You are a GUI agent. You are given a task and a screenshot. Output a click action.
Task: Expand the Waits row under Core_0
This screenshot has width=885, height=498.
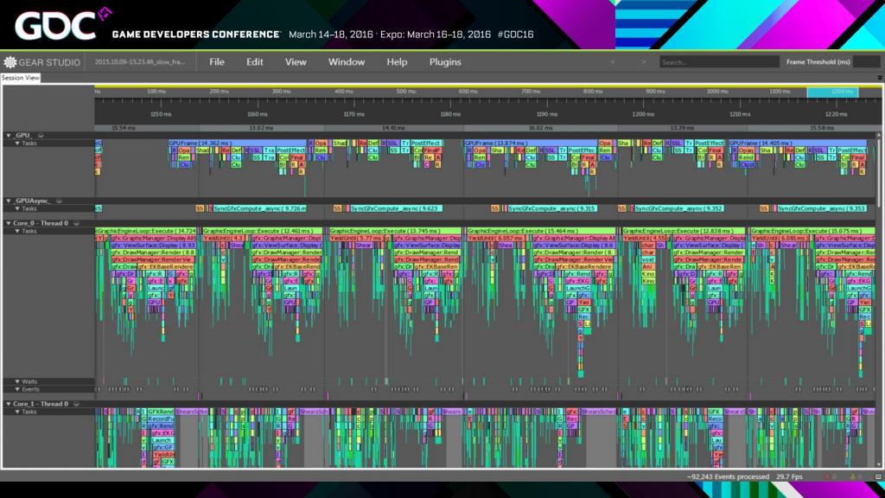17,381
